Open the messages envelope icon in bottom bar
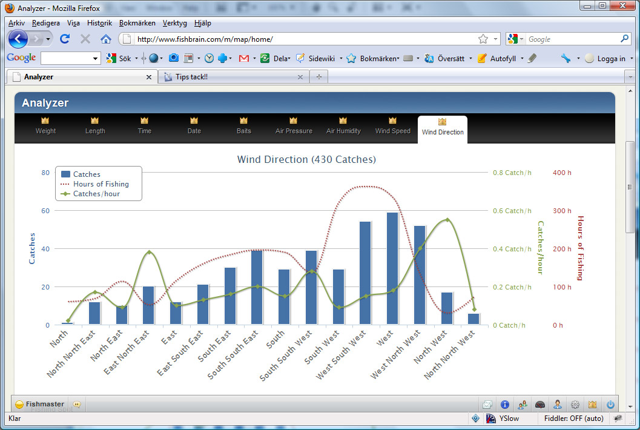 pos(487,405)
